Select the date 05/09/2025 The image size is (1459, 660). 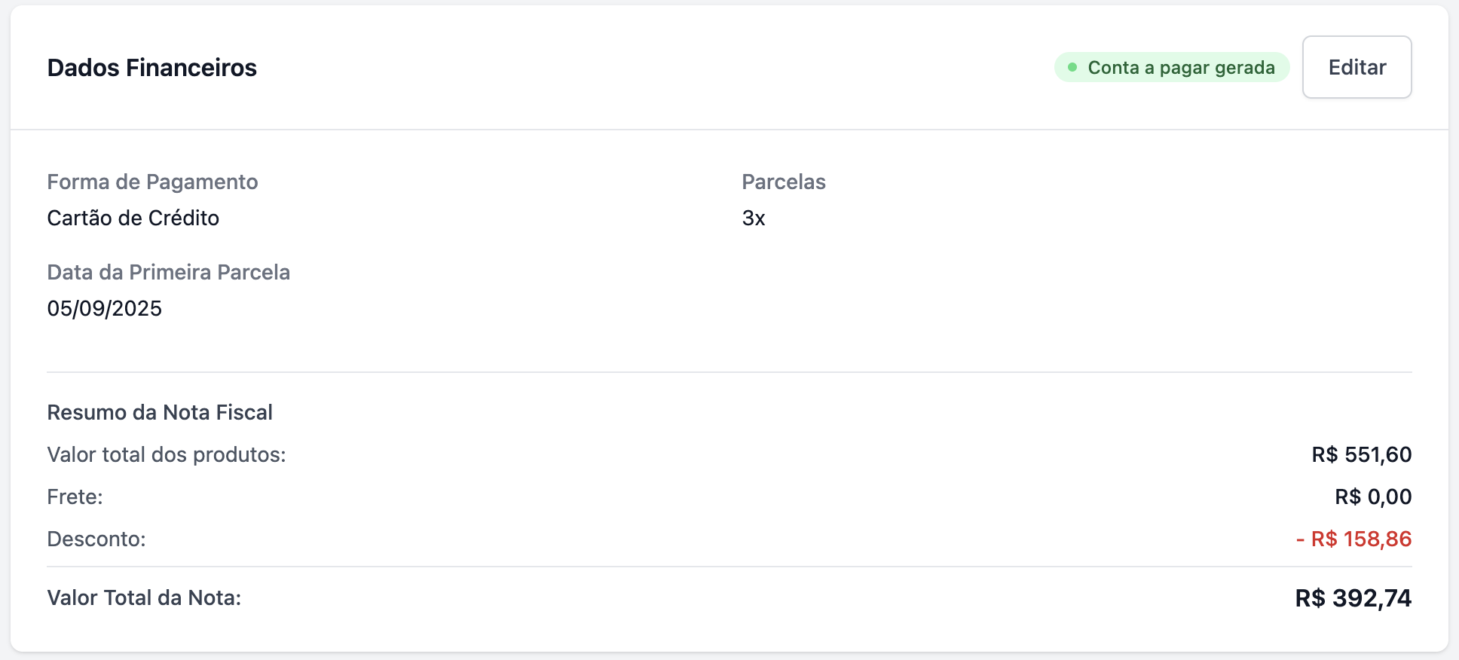[105, 308]
